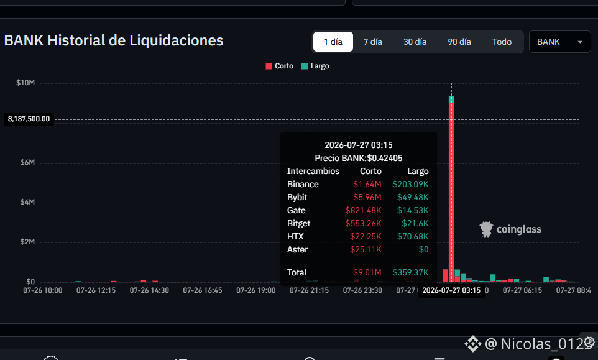Screen dimensions: 598x360
Task: Click Bitget short value $553.26K
Action: tap(363, 223)
